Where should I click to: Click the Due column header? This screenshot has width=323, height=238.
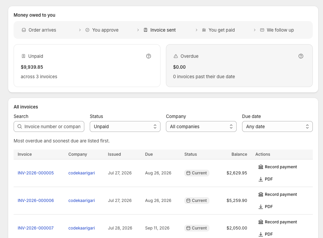pyautogui.click(x=149, y=154)
